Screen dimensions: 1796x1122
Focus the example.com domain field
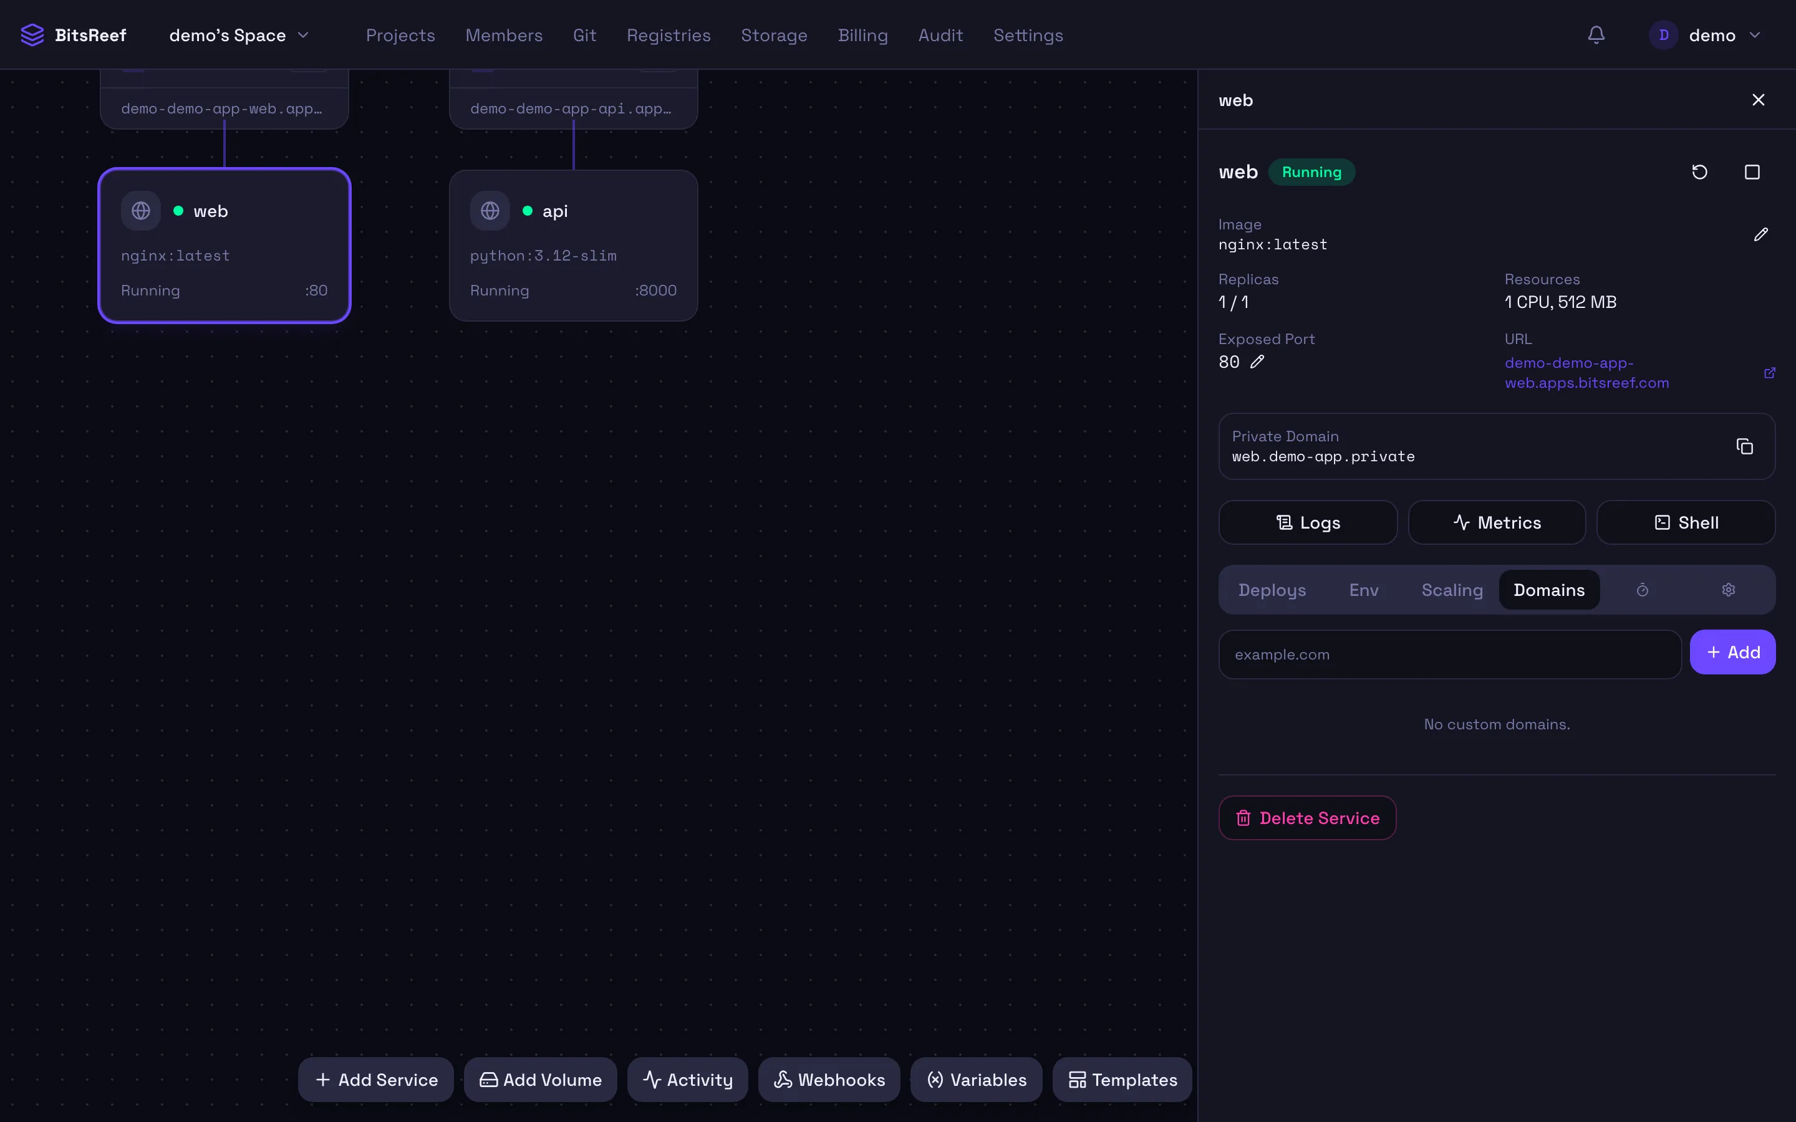point(1450,654)
